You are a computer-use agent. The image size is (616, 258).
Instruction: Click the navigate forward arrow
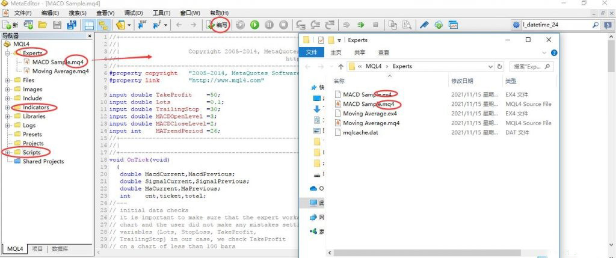pos(193,25)
